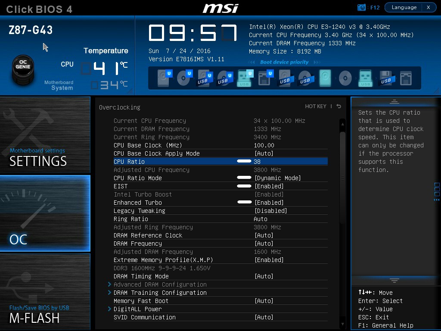The width and height of the screenshot is (441, 331).
Task: Open the HOT KEY list
Action: pos(316,106)
